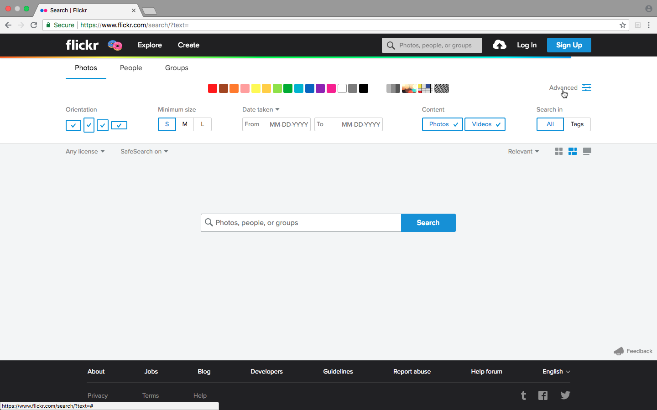Select the shallow depth of field filter

(x=409, y=88)
